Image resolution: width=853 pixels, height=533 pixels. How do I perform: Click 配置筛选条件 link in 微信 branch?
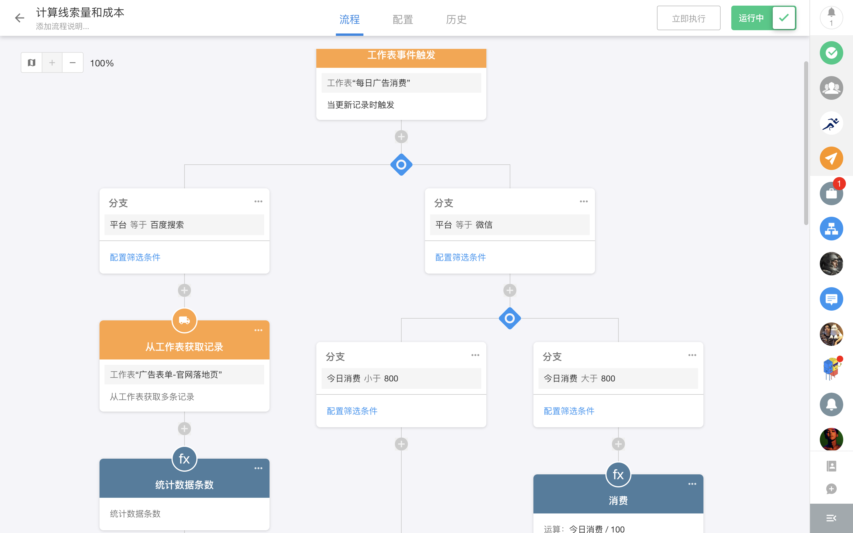[460, 257]
